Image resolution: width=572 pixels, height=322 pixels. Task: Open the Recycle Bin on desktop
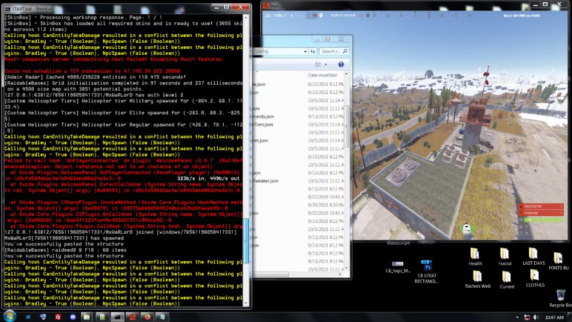560,297
